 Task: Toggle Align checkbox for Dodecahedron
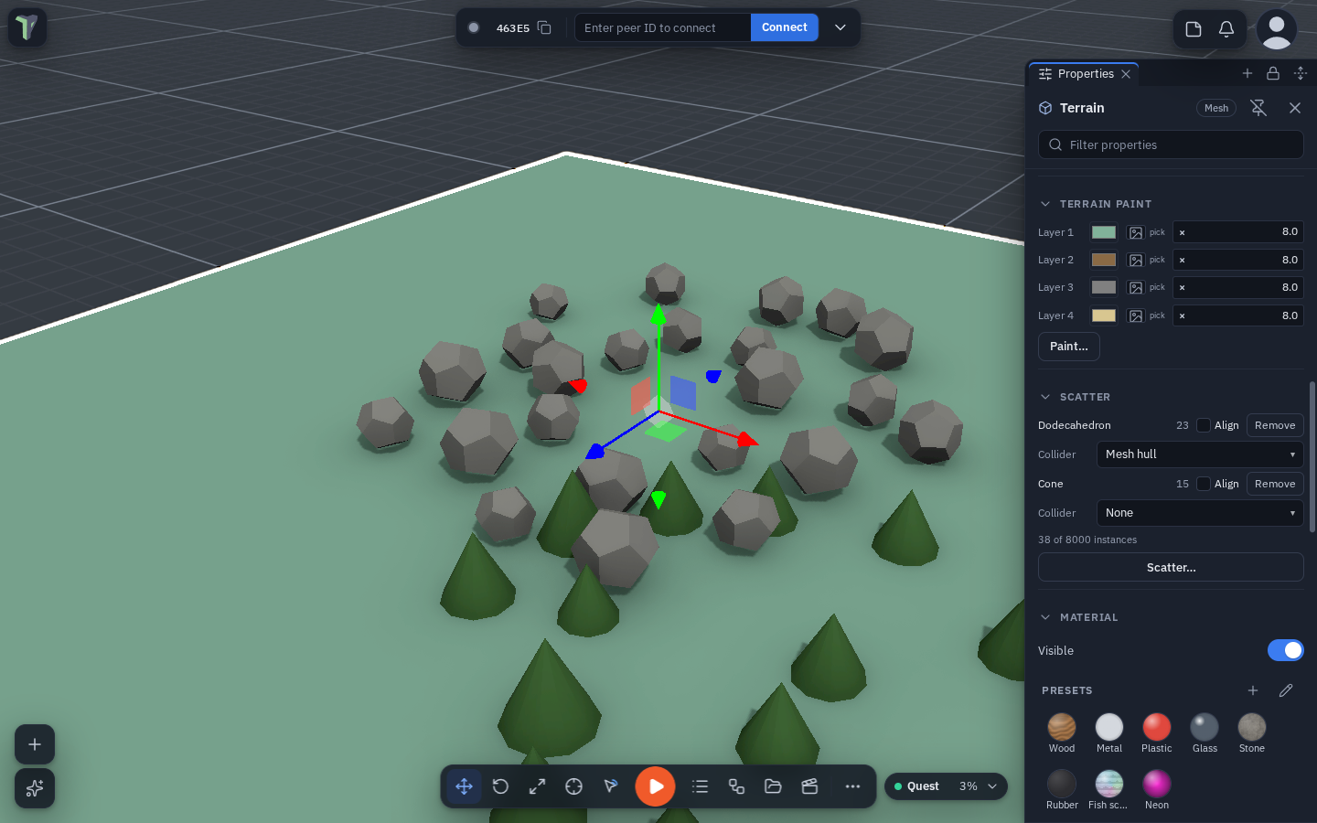pos(1204,425)
